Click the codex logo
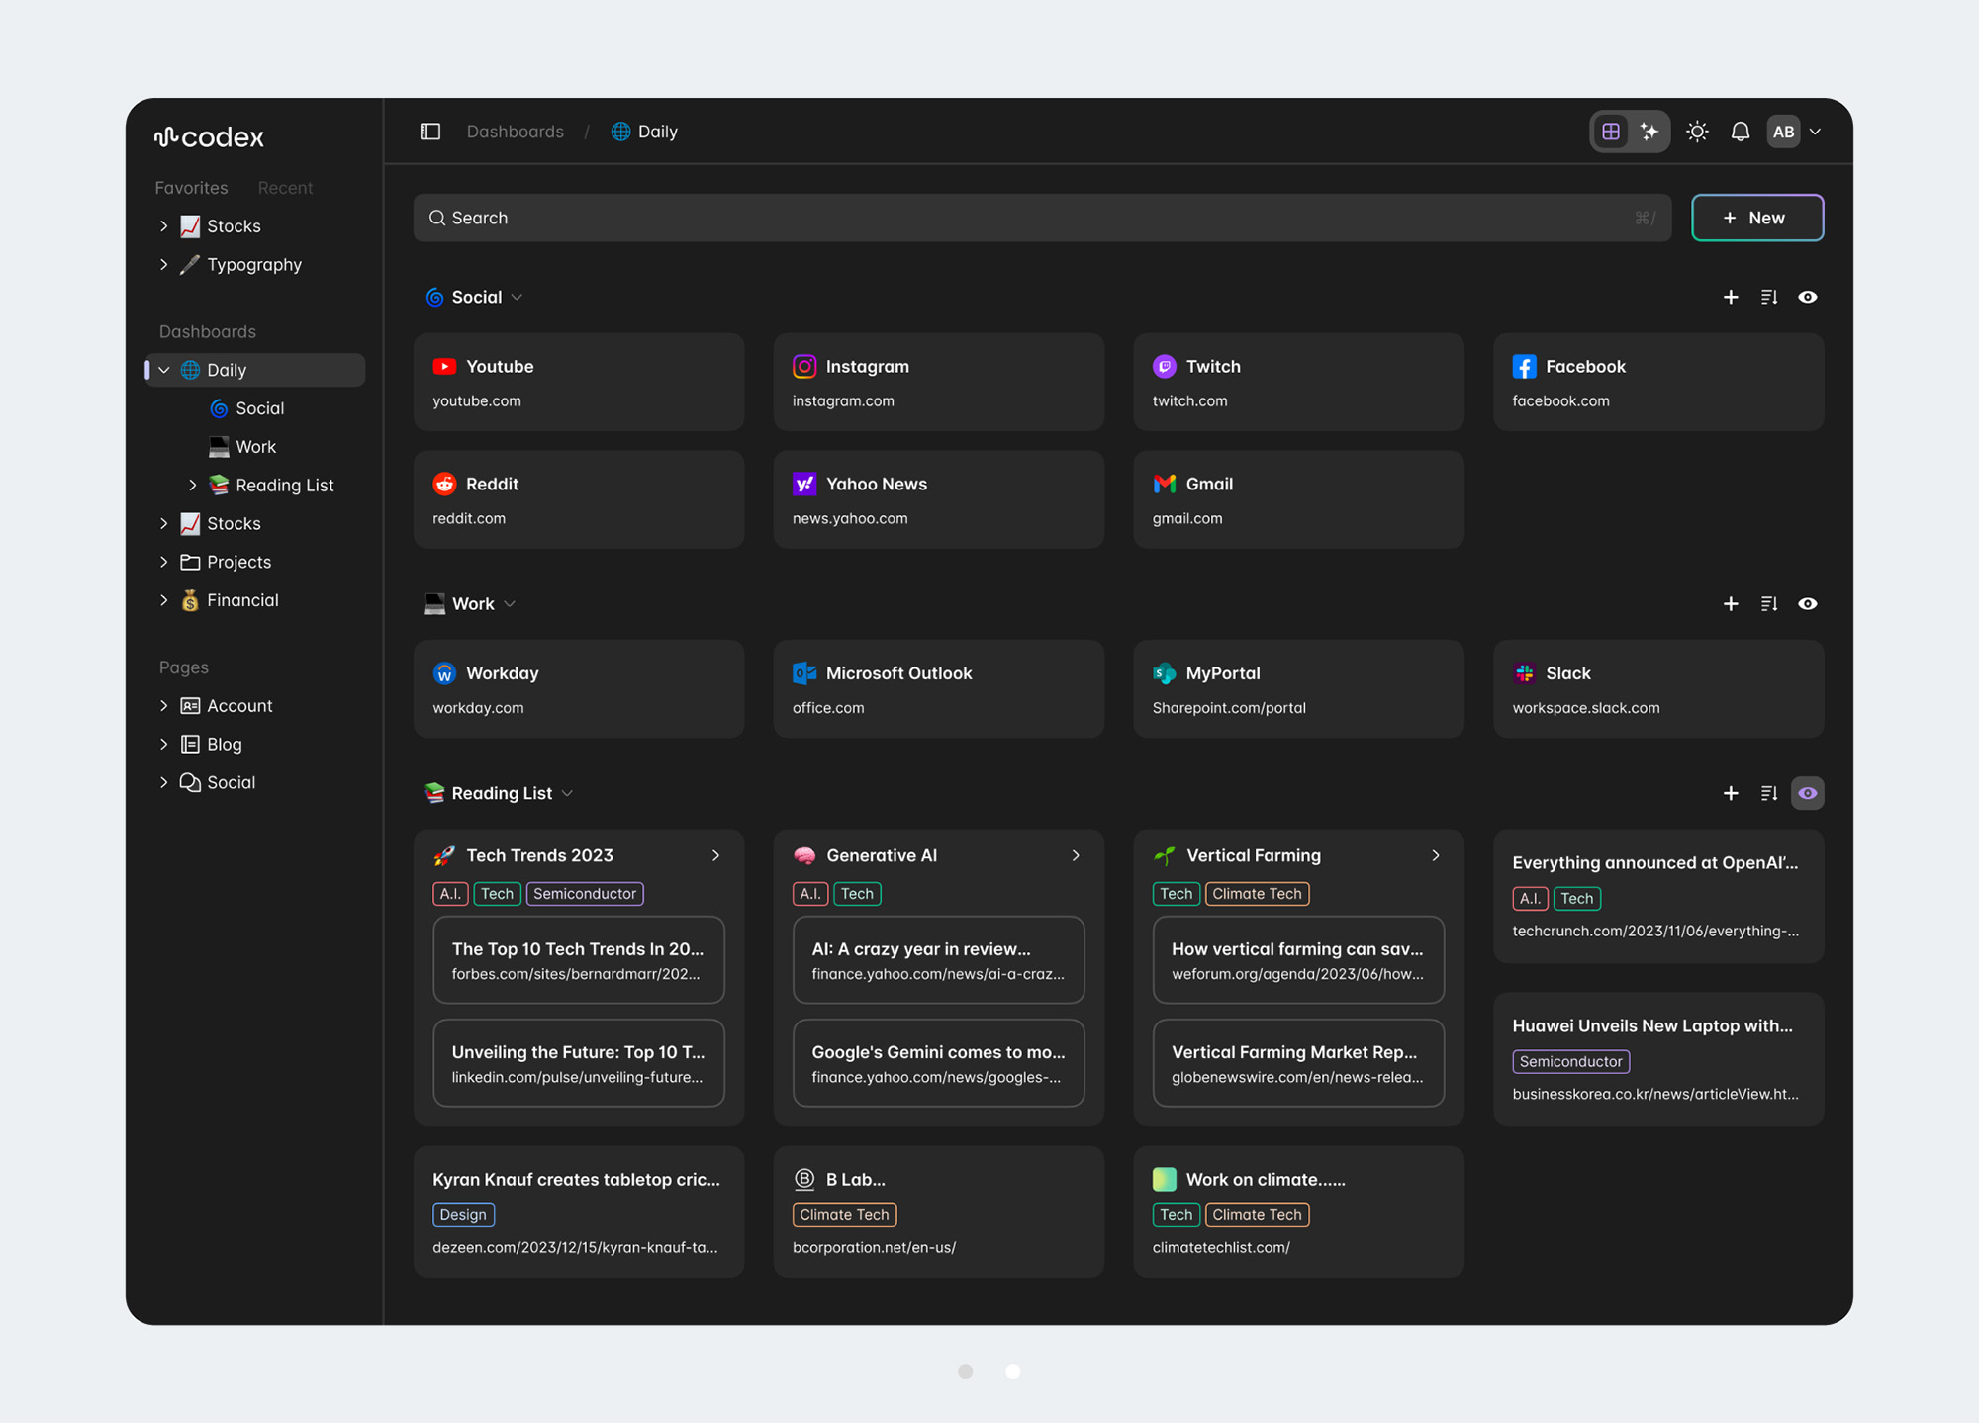This screenshot has width=1979, height=1423. (x=210, y=137)
